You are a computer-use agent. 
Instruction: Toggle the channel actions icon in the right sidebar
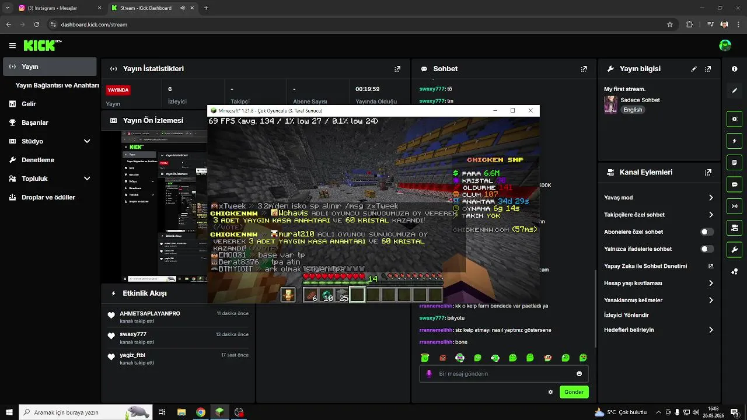click(735, 228)
